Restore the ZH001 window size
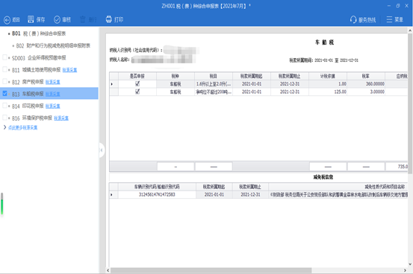The height and width of the screenshot is (274, 413). (398, 6)
